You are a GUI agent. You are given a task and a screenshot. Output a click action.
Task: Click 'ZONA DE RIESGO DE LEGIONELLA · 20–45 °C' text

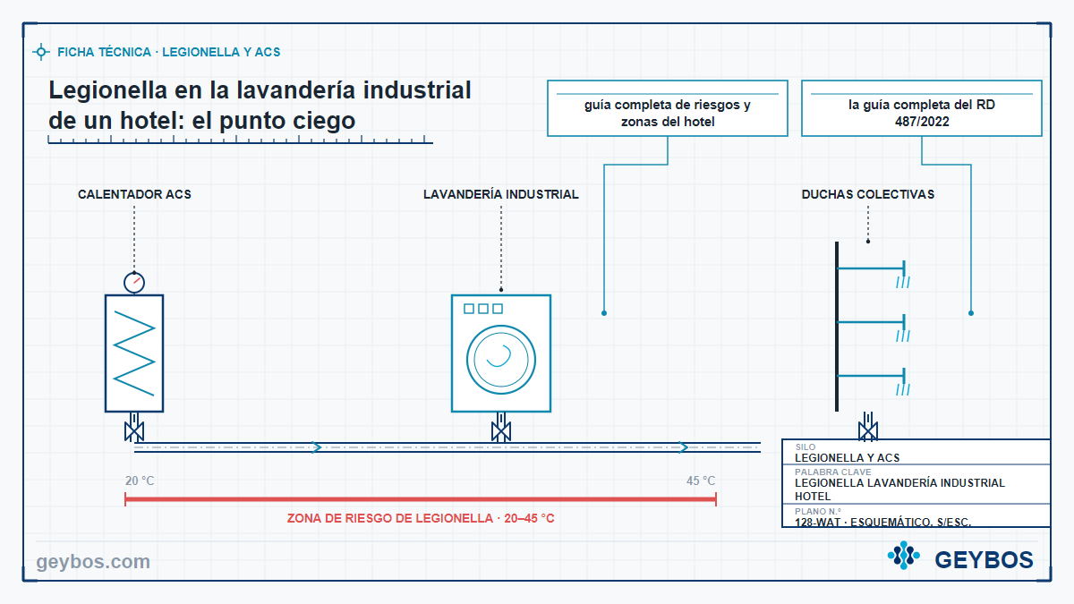[x=421, y=518]
